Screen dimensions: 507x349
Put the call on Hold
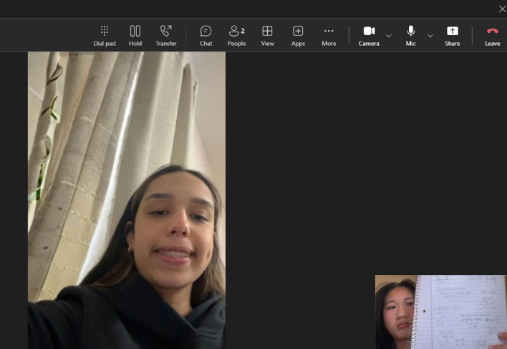coord(135,35)
